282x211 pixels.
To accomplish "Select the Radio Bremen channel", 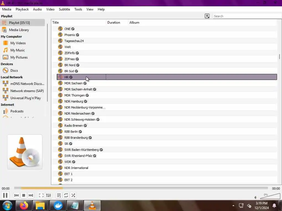I will coord(167,126).
